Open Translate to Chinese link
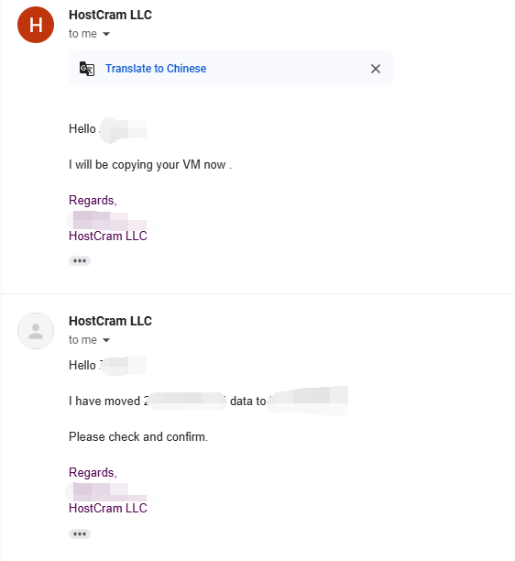This screenshot has width=515, height=561. (x=156, y=69)
